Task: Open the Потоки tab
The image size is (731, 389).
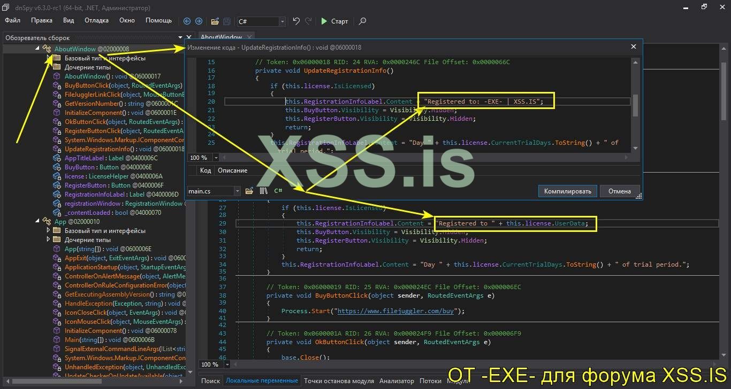Action: click(430, 381)
